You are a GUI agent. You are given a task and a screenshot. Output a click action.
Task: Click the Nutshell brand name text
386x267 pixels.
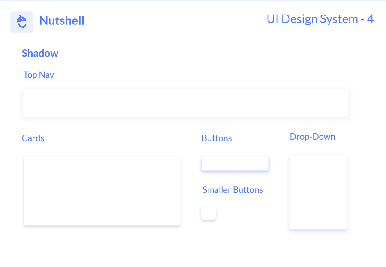(x=62, y=21)
